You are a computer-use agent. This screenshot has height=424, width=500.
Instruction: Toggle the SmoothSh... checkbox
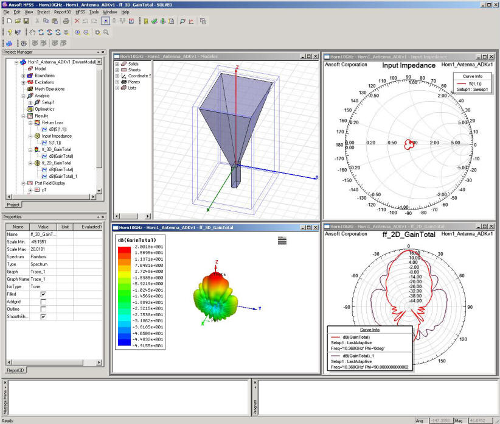pos(43,316)
